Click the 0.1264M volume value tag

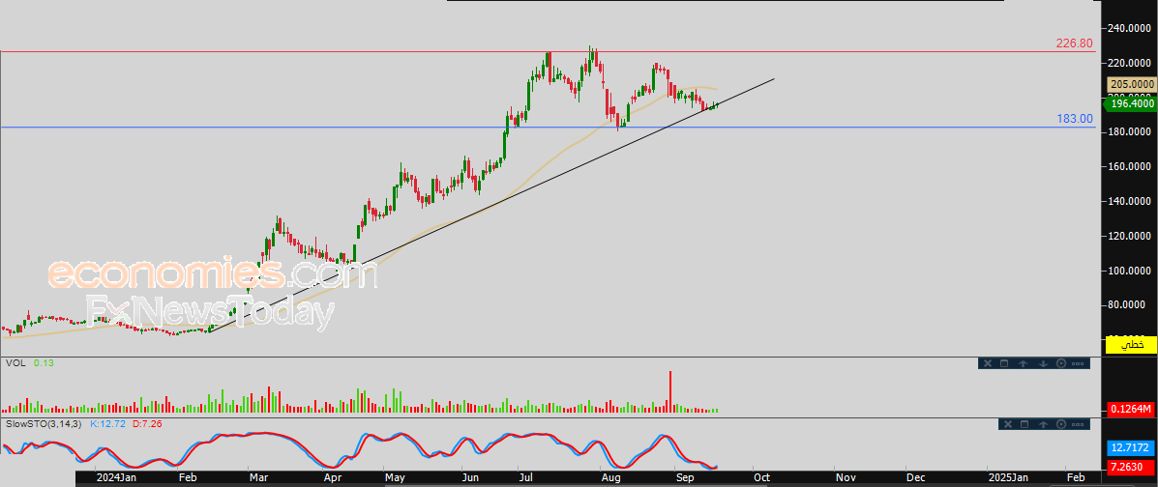[1130, 409]
